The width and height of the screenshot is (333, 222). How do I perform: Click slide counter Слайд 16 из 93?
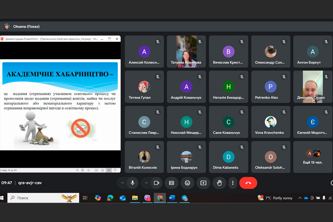coord(9,170)
